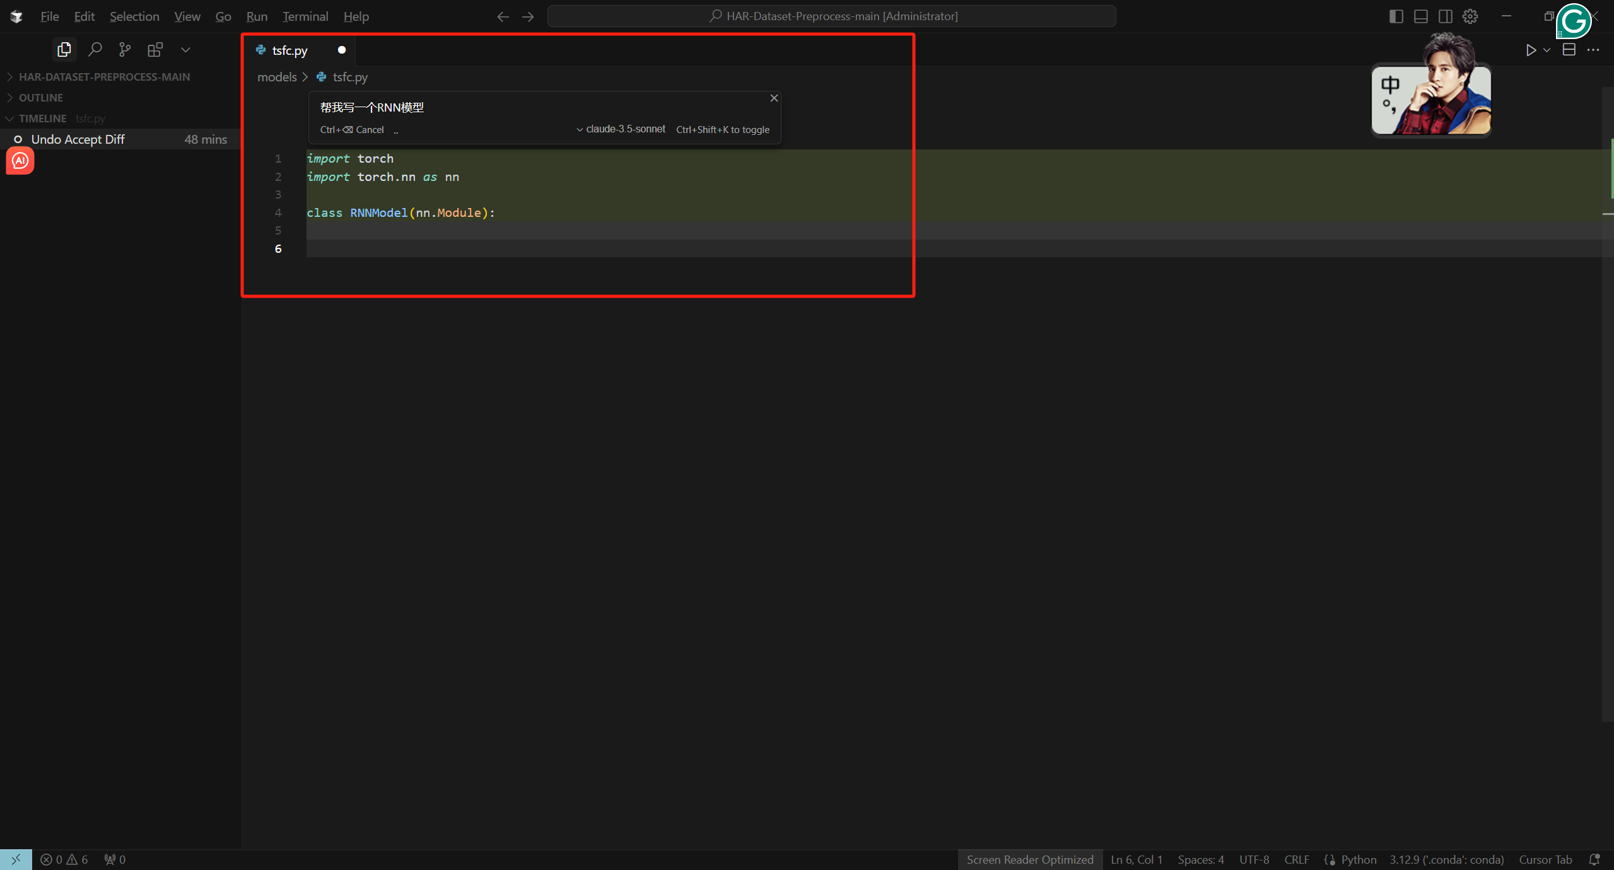
Task: Expand the OUTLINE section
Action: tap(41, 98)
